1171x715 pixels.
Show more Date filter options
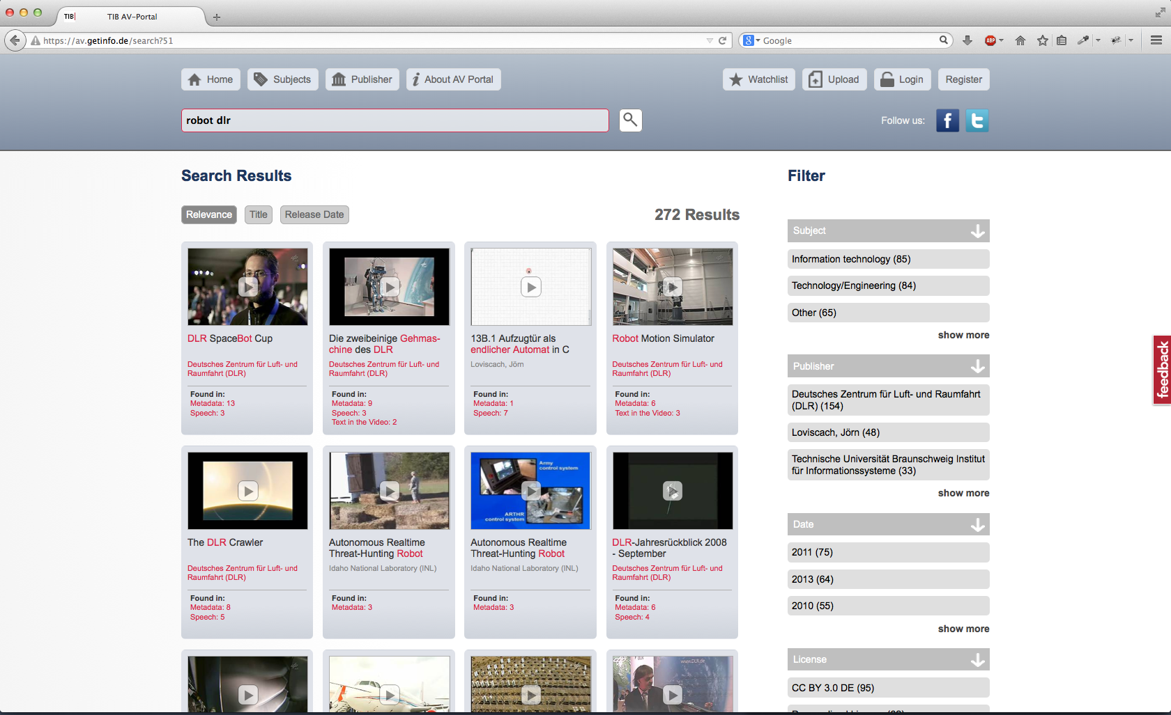click(x=963, y=629)
